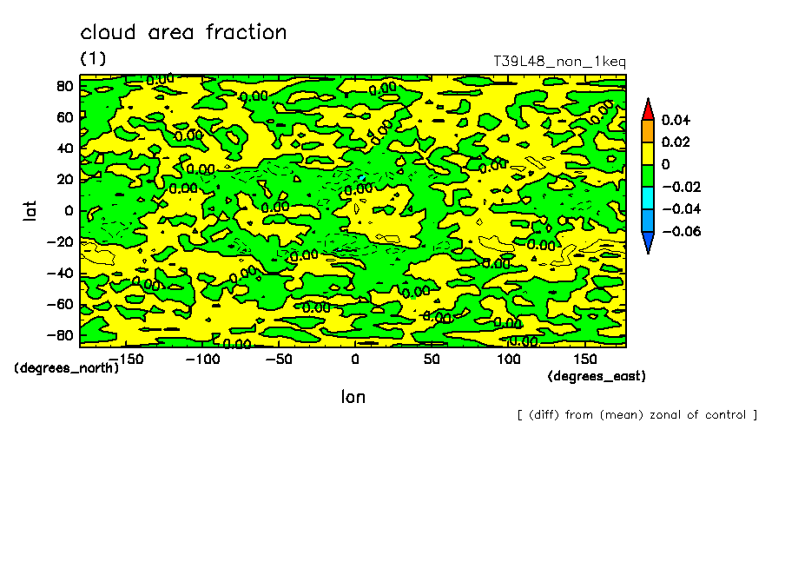Pick the yellow segment in the colorbar legend
Screen dimensions: 785x568
point(648,154)
